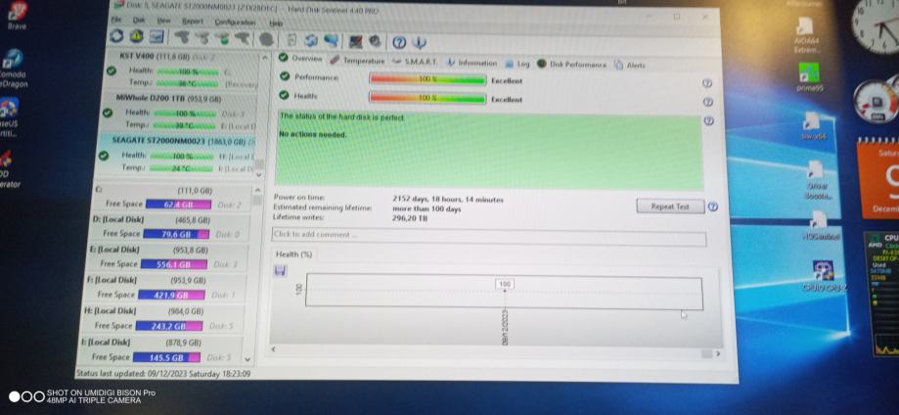
Task: Click E: Local Disk 556.1 GB free bar
Action: coord(174,264)
